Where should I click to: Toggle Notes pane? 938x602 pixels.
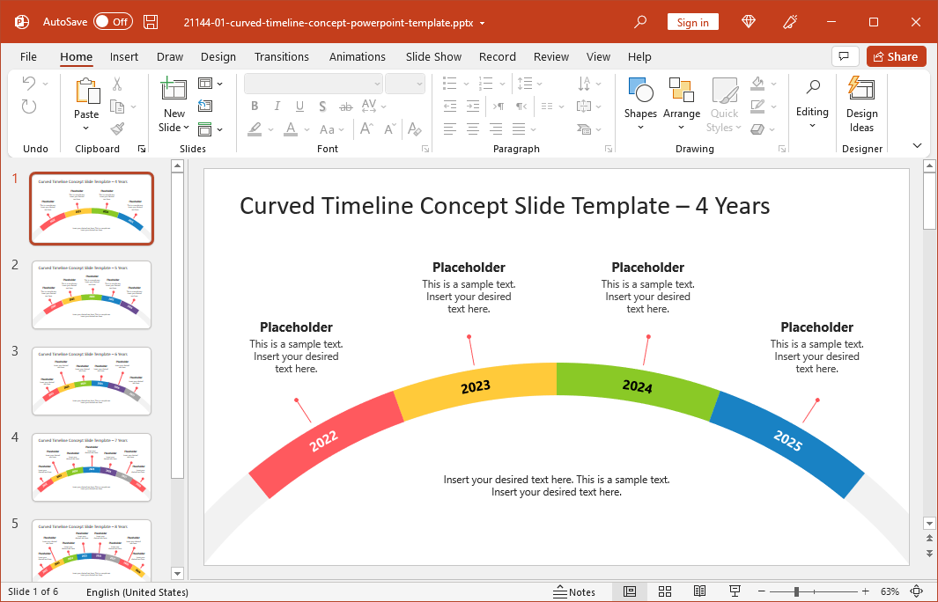tap(574, 591)
